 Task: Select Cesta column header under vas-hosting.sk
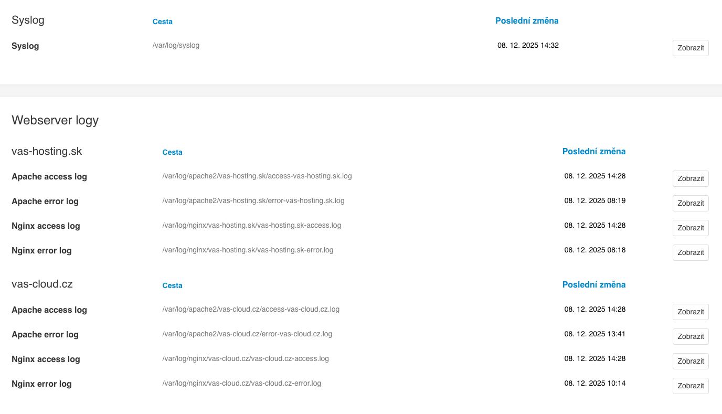tap(172, 152)
